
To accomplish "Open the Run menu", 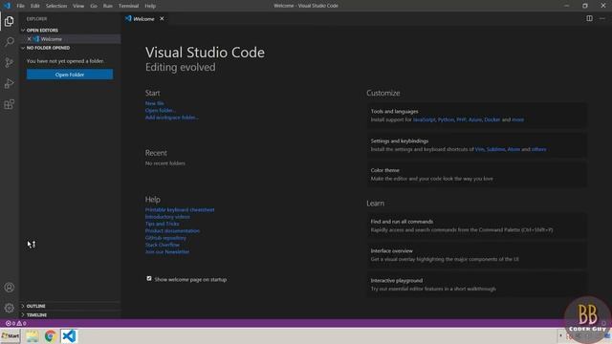I will 108,6.
